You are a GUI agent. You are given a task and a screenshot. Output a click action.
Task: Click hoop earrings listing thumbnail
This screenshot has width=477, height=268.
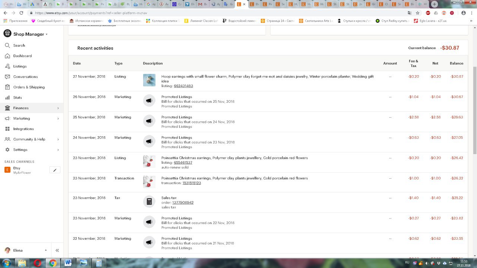click(x=149, y=80)
